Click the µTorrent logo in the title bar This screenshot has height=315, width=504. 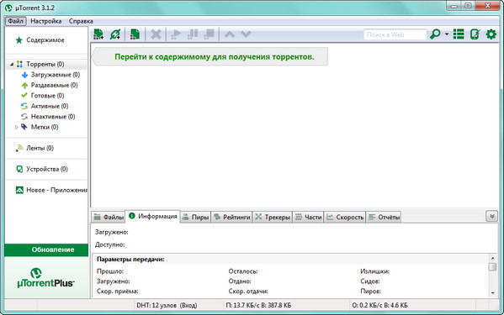point(9,8)
